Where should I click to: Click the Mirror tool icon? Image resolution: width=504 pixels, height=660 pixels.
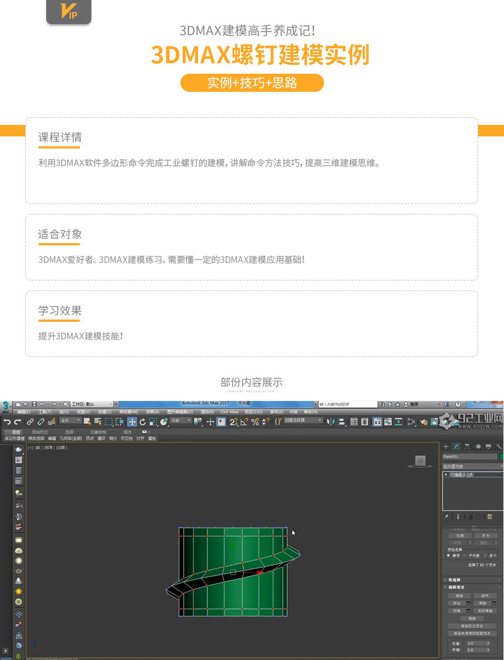[x=330, y=422]
